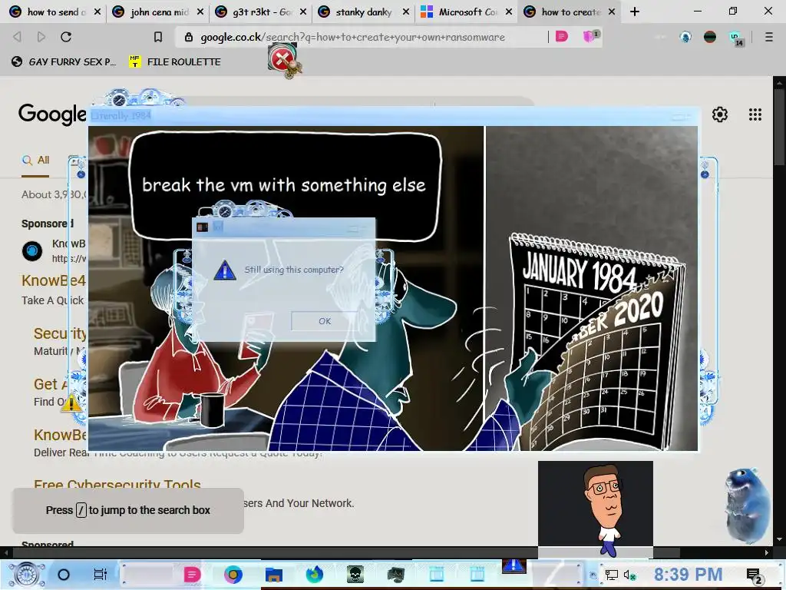
Task: Open first light-blue window icon on taskbar
Action: tap(437, 575)
